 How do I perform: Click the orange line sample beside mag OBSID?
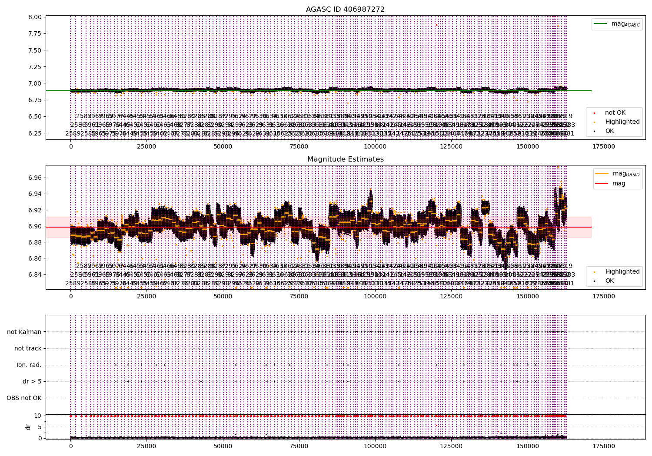[x=602, y=174]
